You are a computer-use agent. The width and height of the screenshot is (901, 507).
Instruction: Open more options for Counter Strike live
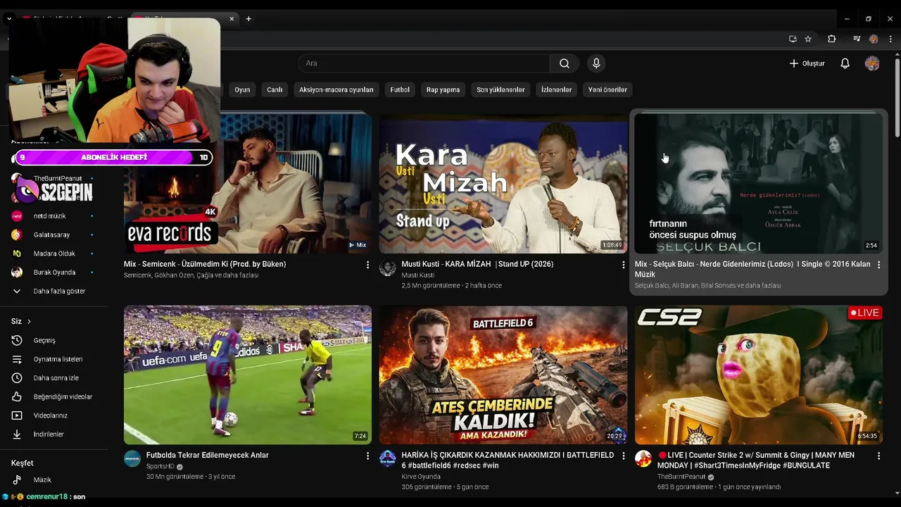878,456
